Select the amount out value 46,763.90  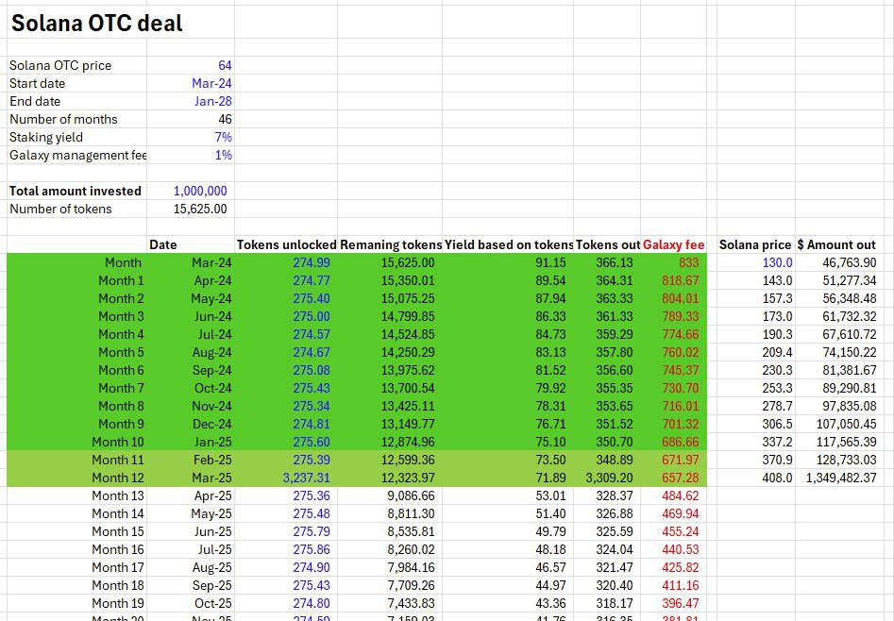(x=849, y=263)
